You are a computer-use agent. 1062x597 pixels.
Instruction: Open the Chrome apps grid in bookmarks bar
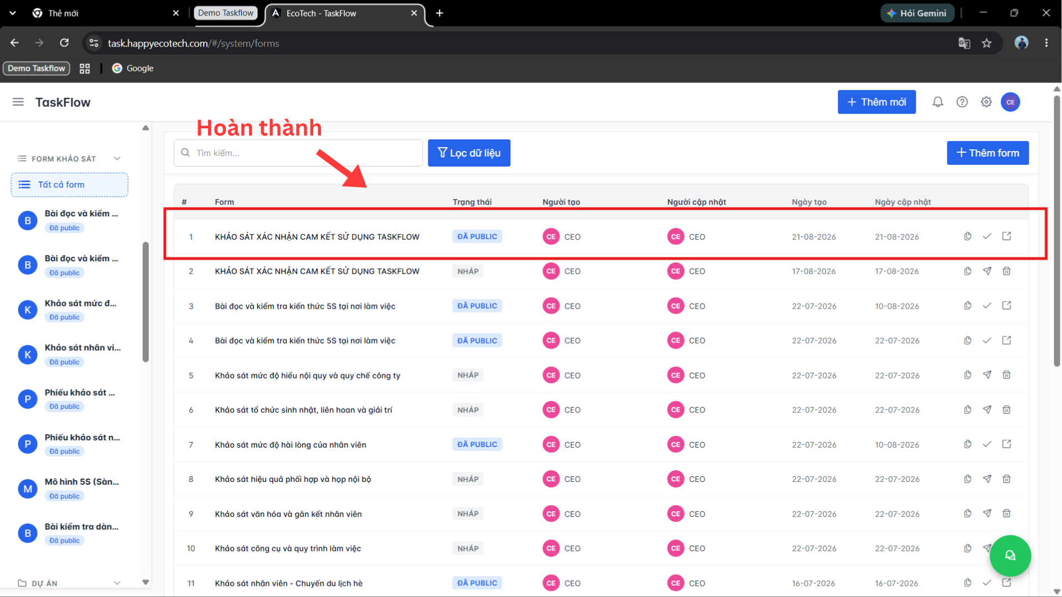(x=85, y=69)
